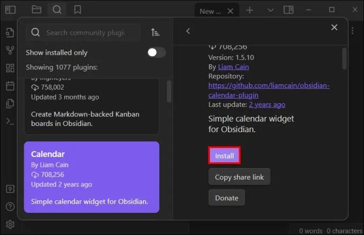Select the Kanban plugin card
Screen dimensions: 364x235
[x=91, y=106]
